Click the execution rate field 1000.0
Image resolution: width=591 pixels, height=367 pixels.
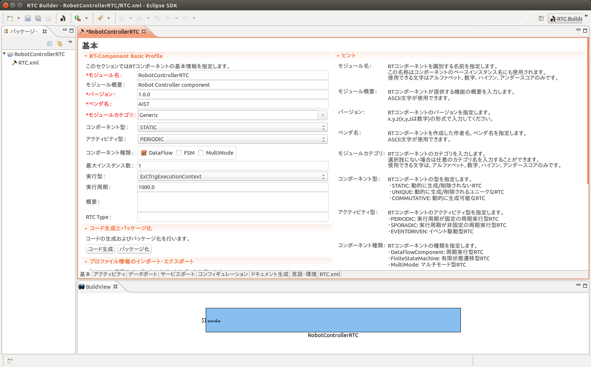click(233, 187)
